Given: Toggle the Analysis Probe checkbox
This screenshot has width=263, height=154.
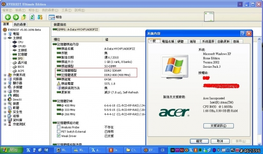Looking at the screenshot, I should pyautogui.click(x=58, y=127).
